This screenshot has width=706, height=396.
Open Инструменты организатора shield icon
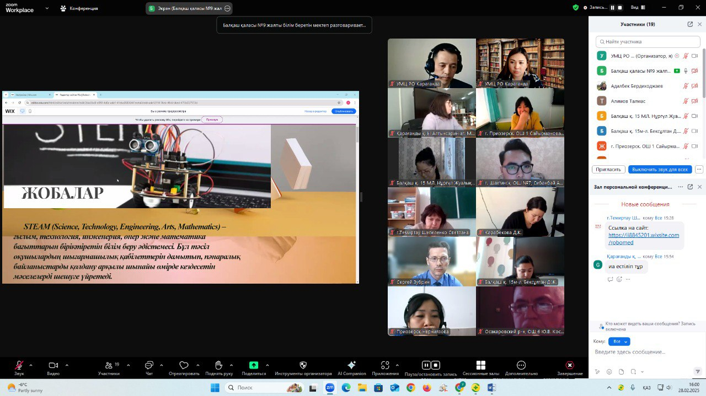pos(303,366)
